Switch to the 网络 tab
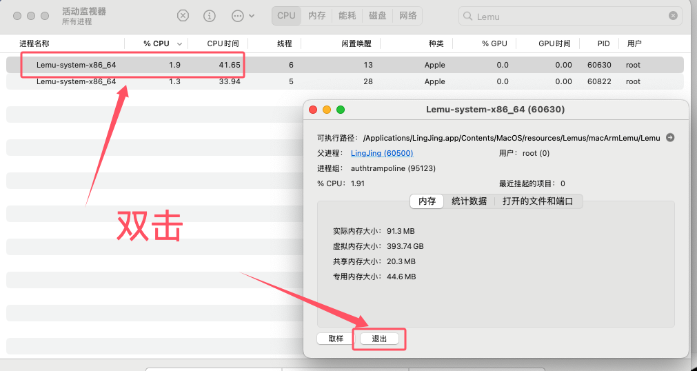The image size is (697, 371). [407, 16]
